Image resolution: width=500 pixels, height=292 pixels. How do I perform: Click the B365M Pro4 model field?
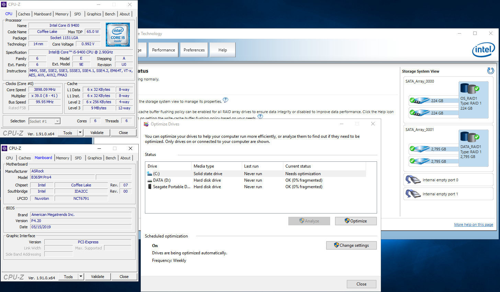pyautogui.click(x=62, y=177)
